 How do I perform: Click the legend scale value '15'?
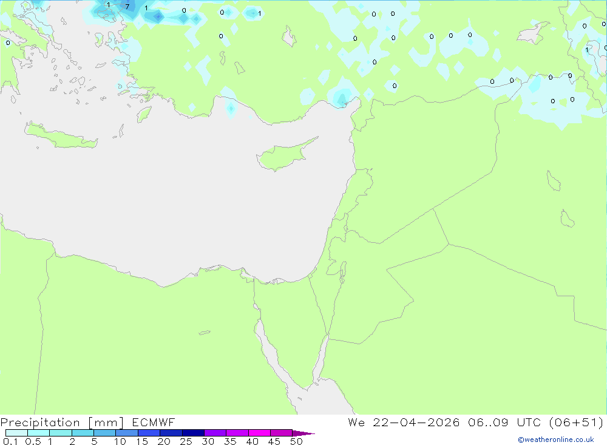point(142,441)
